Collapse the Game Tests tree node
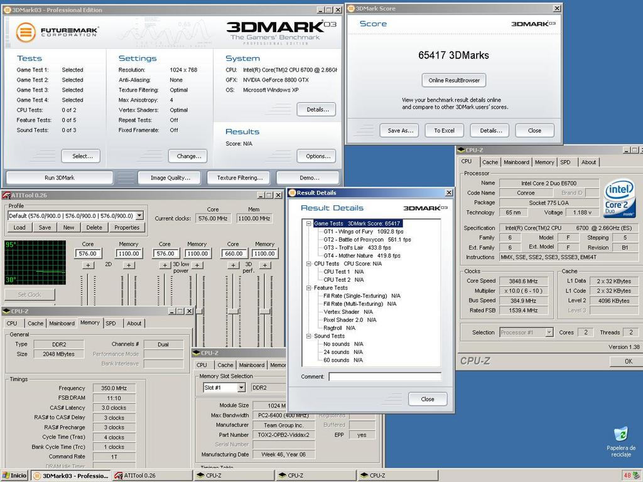643x482 pixels. (x=308, y=223)
